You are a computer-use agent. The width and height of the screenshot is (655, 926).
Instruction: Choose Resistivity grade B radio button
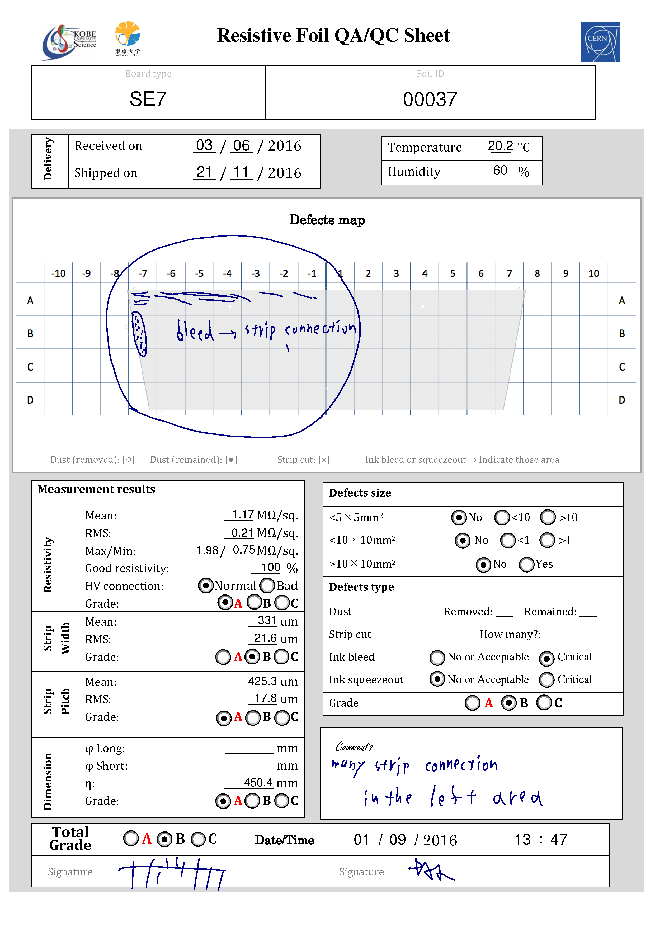coord(254,603)
